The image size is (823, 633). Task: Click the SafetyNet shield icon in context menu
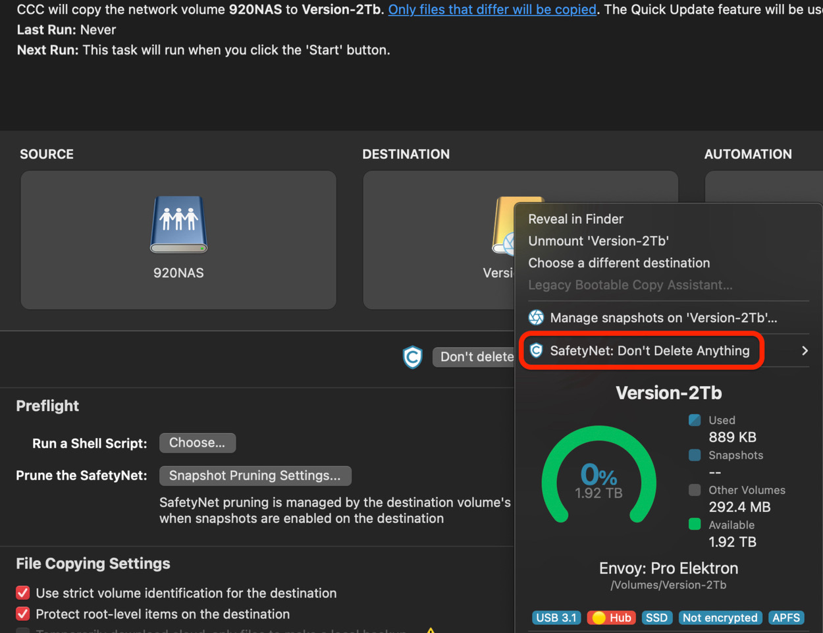click(537, 350)
